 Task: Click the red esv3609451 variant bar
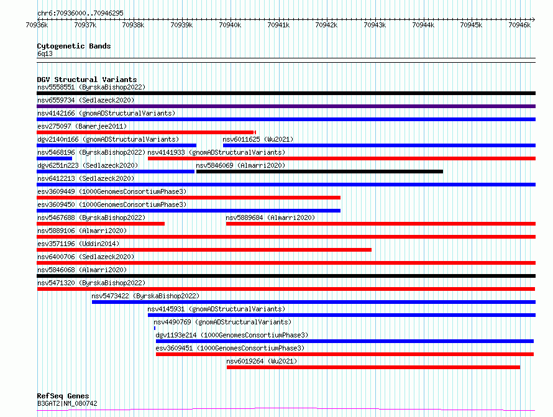click(x=345, y=354)
